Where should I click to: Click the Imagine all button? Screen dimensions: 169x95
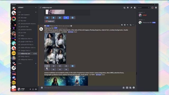coord(50,21)
